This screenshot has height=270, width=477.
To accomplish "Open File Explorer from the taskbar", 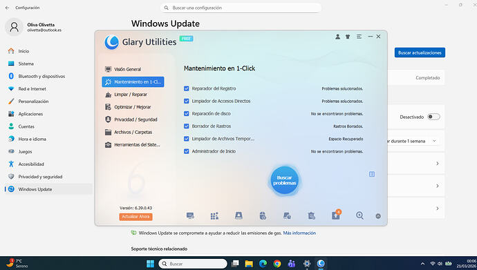I will (x=249, y=264).
